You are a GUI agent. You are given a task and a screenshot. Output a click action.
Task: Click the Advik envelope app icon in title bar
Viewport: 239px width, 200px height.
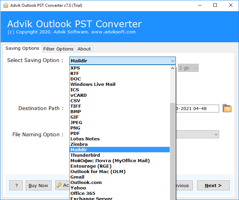6,5
